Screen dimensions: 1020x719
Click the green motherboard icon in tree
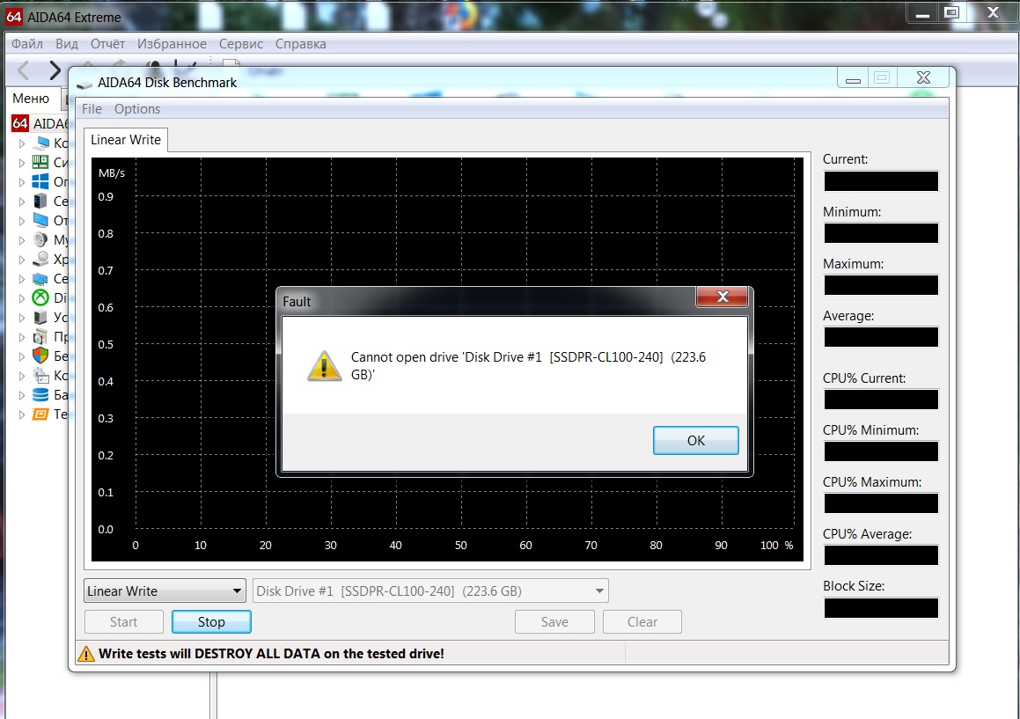[40, 162]
